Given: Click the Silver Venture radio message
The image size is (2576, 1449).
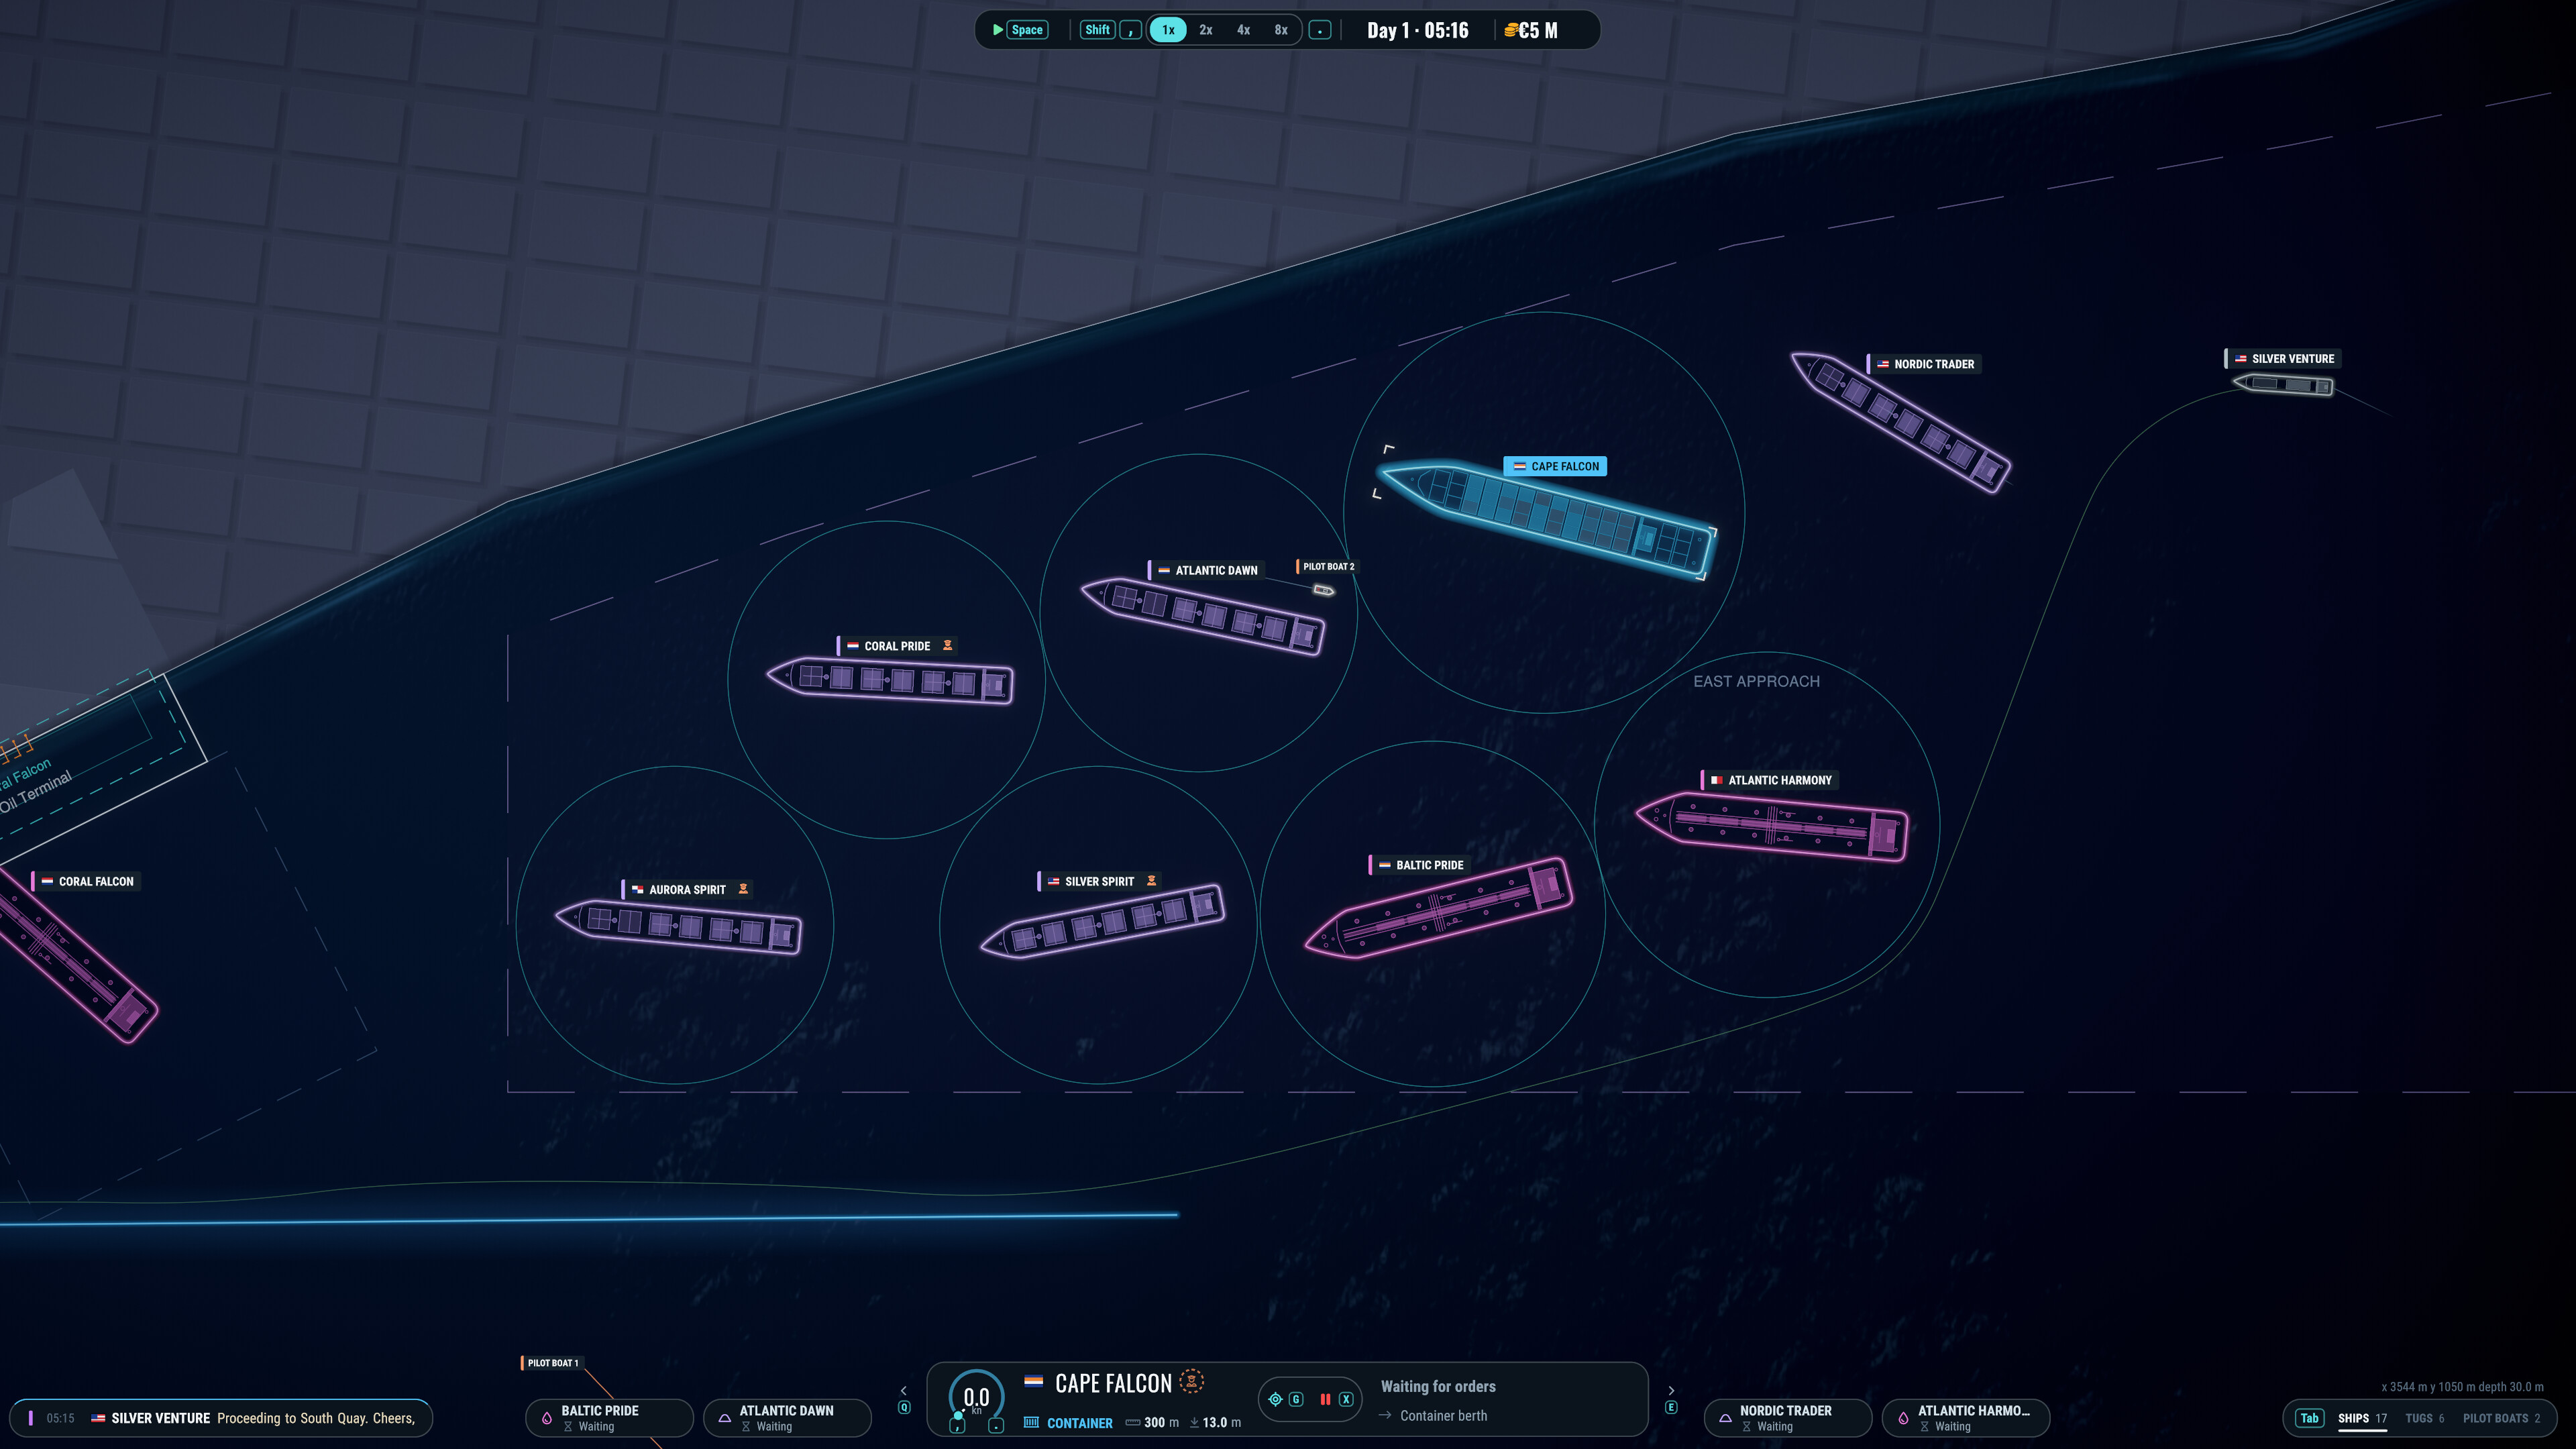Looking at the screenshot, I should click(221, 1418).
